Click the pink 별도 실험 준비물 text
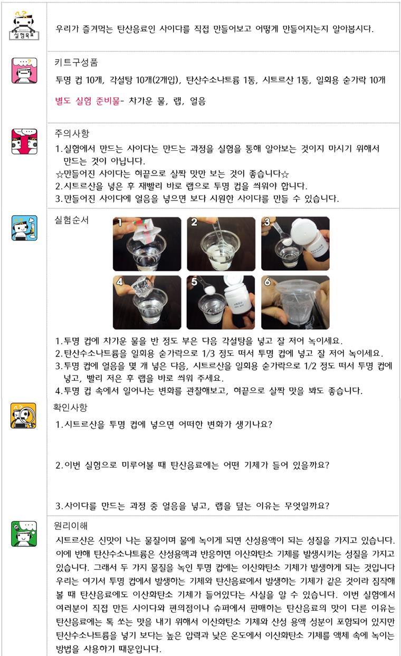The image size is (401, 656). (x=87, y=101)
